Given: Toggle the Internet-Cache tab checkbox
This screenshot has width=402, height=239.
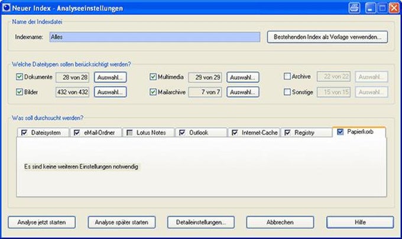Looking at the screenshot, I should click(x=235, y=133).
